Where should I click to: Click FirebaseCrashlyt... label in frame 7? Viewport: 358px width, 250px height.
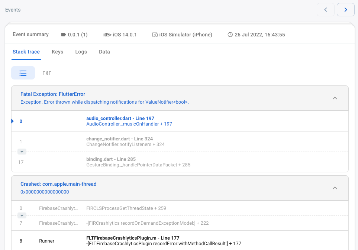59,223
